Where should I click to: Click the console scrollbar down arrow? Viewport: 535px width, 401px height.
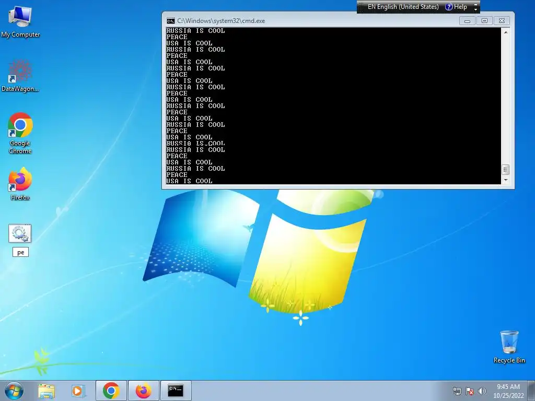coord(506,180)
